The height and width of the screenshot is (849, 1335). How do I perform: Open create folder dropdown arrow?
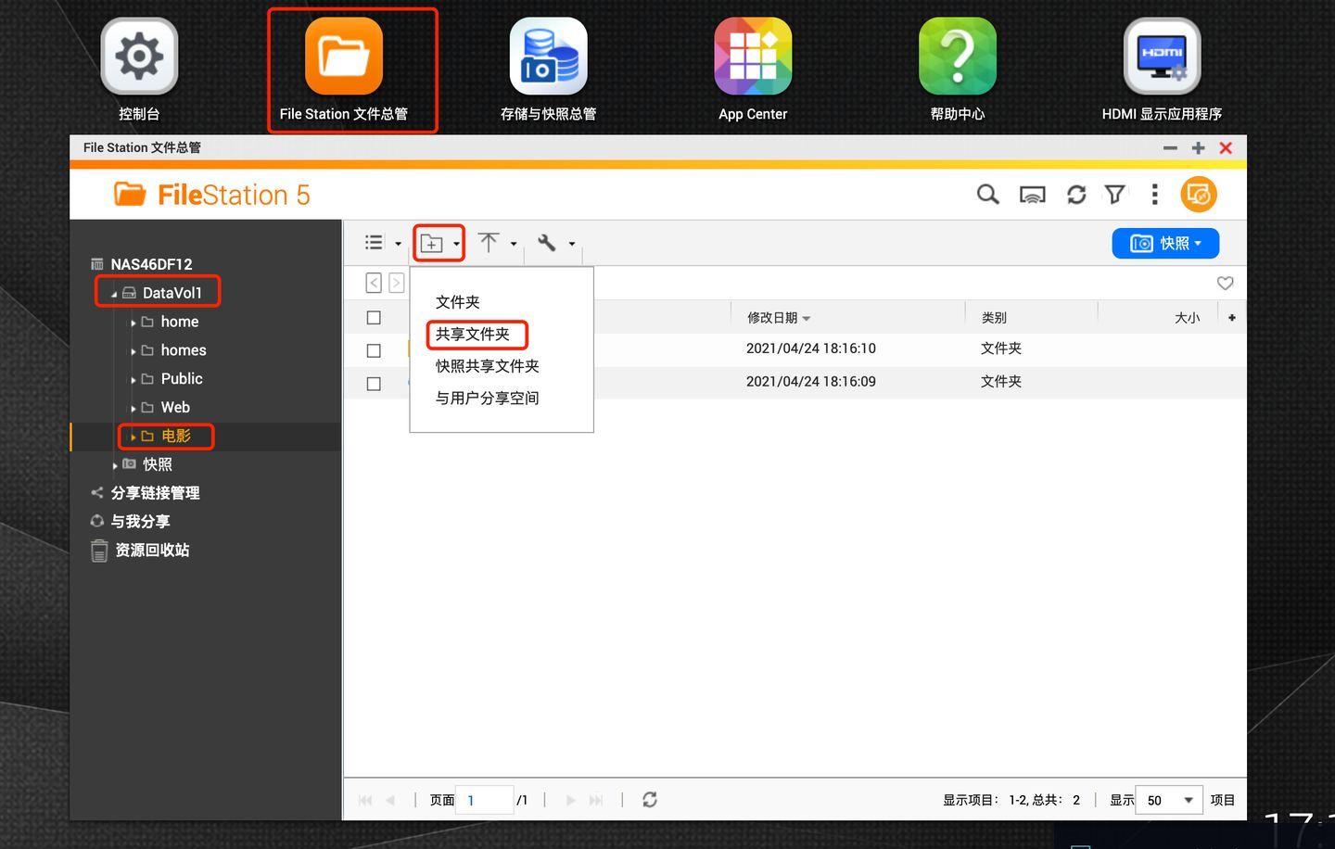(456, 244)
